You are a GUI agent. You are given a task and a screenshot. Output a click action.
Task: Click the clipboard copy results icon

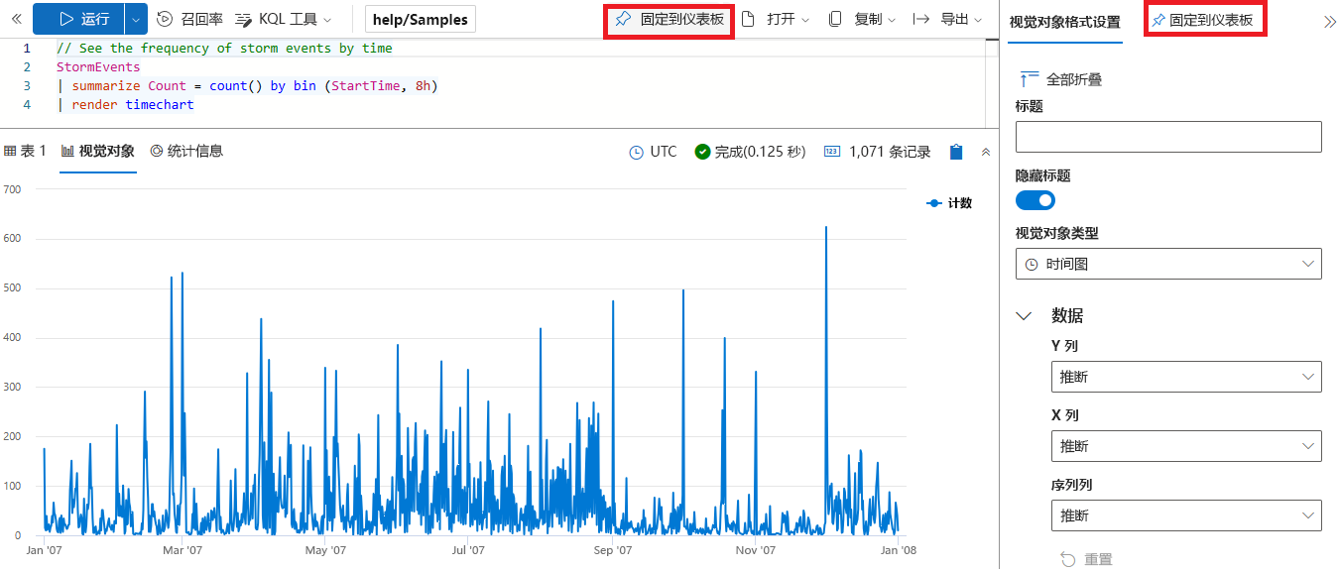(956, 152)
